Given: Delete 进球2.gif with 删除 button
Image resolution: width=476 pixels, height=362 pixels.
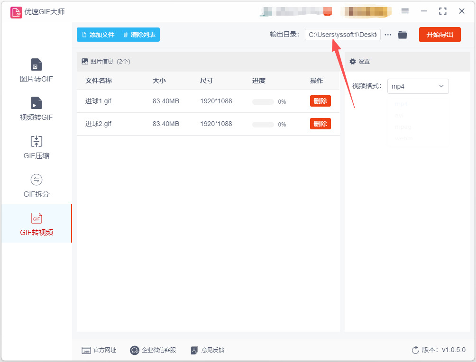Looking at the screenshot, I should [320, 124].
